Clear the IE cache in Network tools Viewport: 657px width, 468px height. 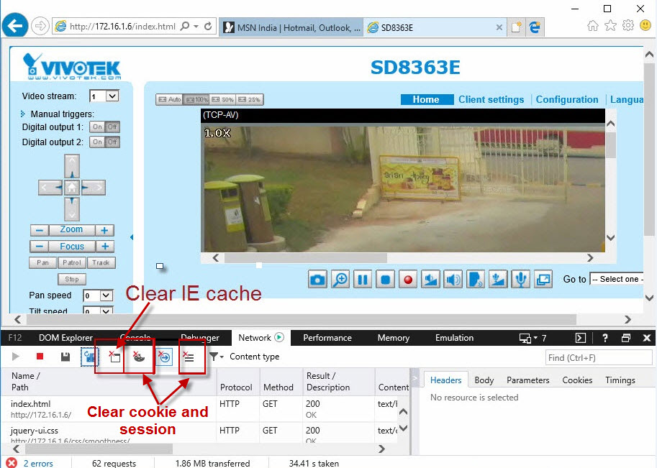pos(114,356)
